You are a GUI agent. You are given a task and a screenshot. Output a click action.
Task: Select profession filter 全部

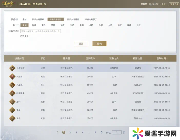(24, 25)
